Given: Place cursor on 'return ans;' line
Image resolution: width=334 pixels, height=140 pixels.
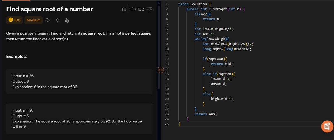Looking at the screenshot, I should 206,114.
